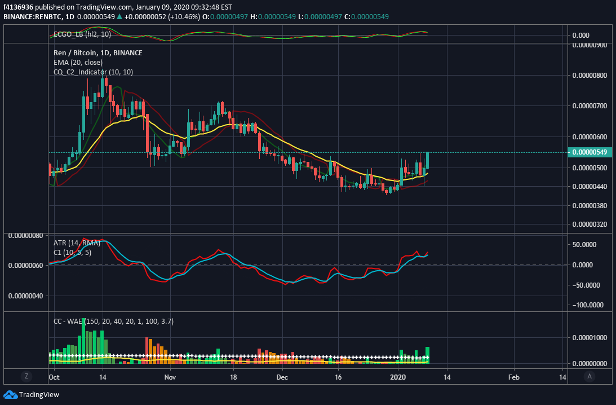Viewport: 616px width, 405px height.
Task: Click the Ren / Bitcoin, 1D, BINANCE title
Action: (x=98, y=52)
